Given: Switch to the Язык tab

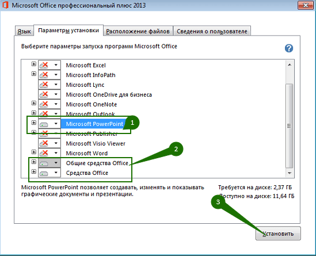Looking at the screenshot, I should pyautogui.click(x=24, y=31).
